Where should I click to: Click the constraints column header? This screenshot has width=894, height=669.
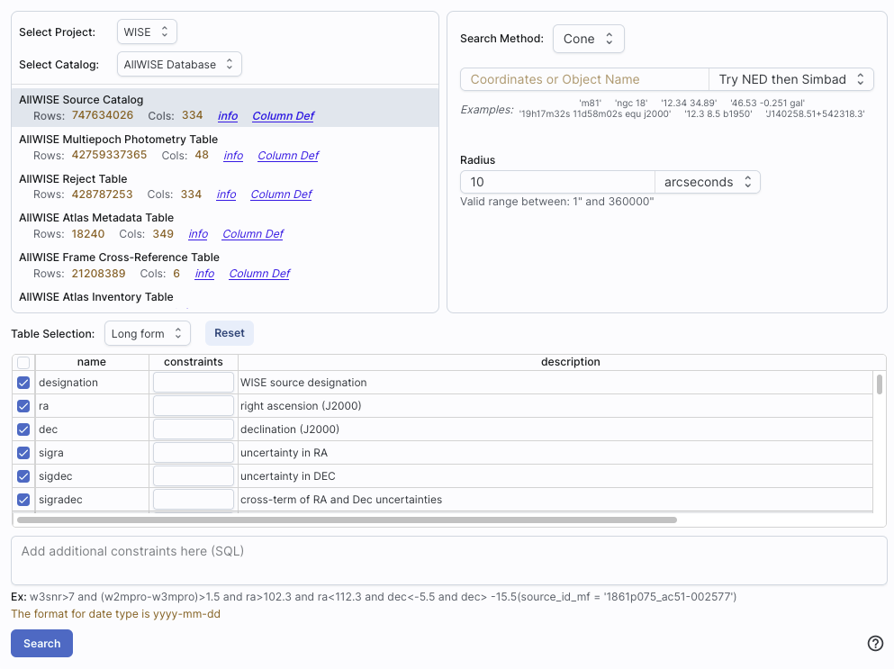194,362
